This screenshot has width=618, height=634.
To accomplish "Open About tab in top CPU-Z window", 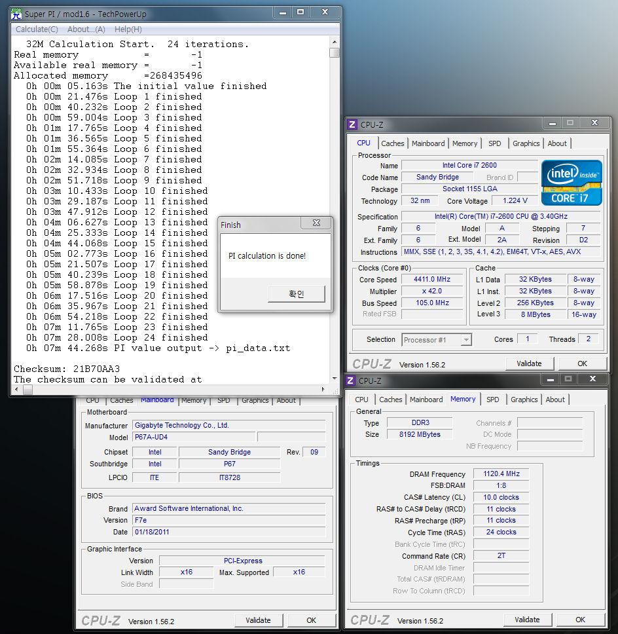I will coord(557,143).
